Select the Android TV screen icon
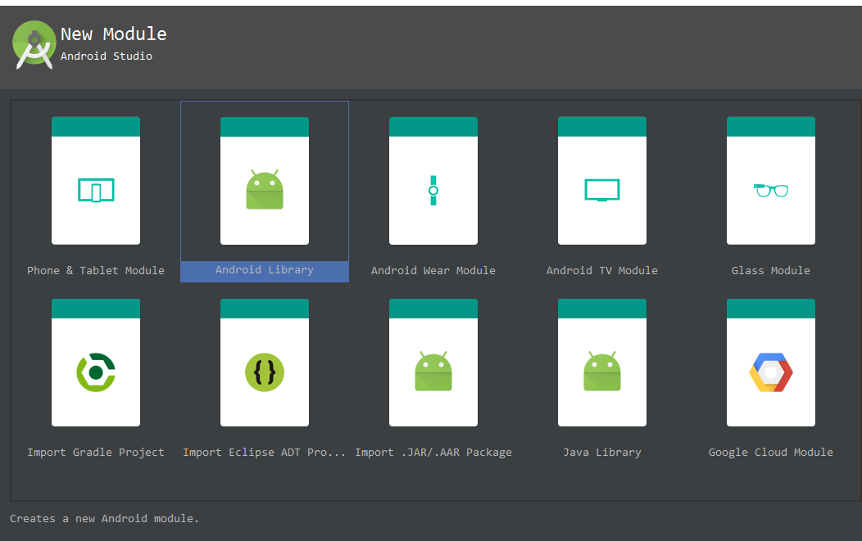The height and width of the screenshot is (541, 862). (602, 191)
